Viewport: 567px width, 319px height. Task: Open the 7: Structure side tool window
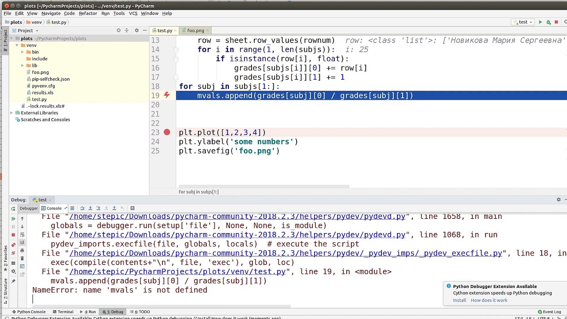tap(5, 290)
